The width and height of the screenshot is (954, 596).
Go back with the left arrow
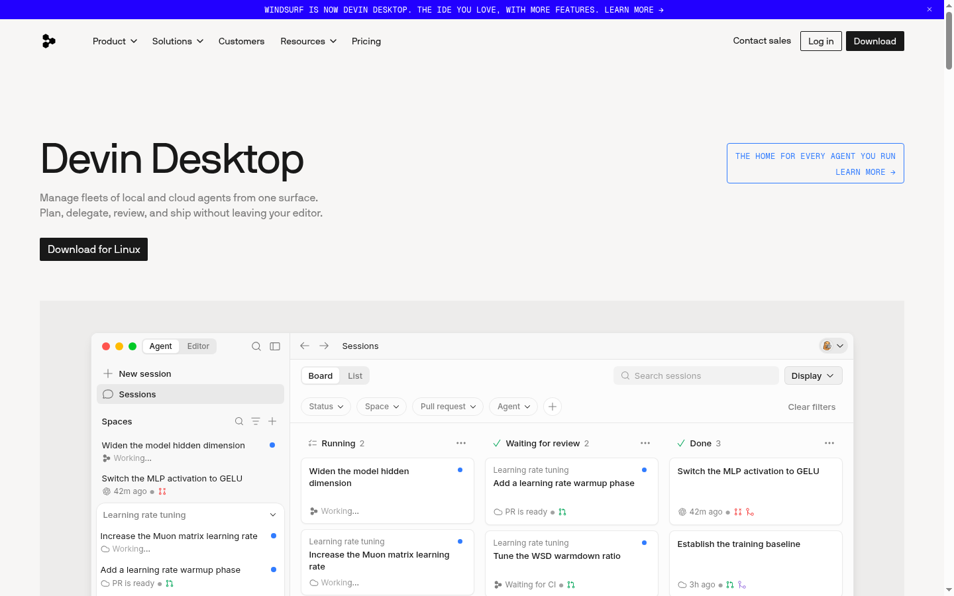point(305,346)
